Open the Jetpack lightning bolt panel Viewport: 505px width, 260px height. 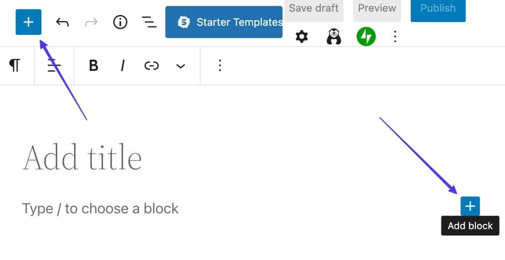pos(366,36)
